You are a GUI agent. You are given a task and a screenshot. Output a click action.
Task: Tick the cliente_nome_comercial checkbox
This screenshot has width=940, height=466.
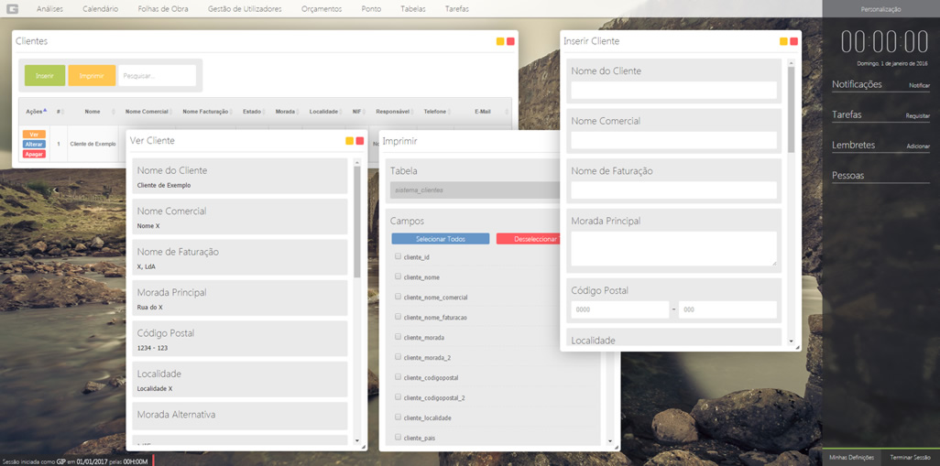click(x=398, y=298)
